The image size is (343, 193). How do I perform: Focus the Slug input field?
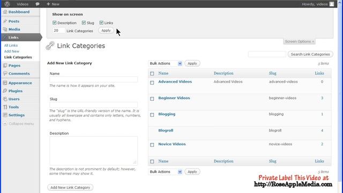94,105
